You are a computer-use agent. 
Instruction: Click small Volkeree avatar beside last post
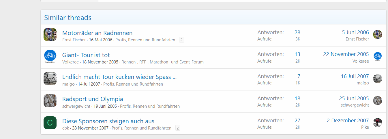click(377, 57)
